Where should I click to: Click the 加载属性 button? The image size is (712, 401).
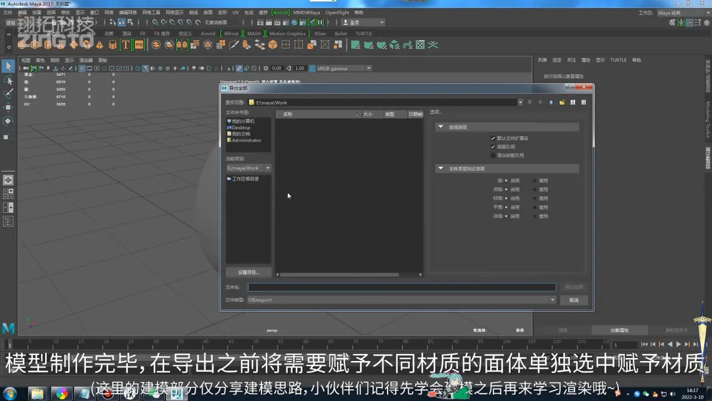tap(619, 330)
